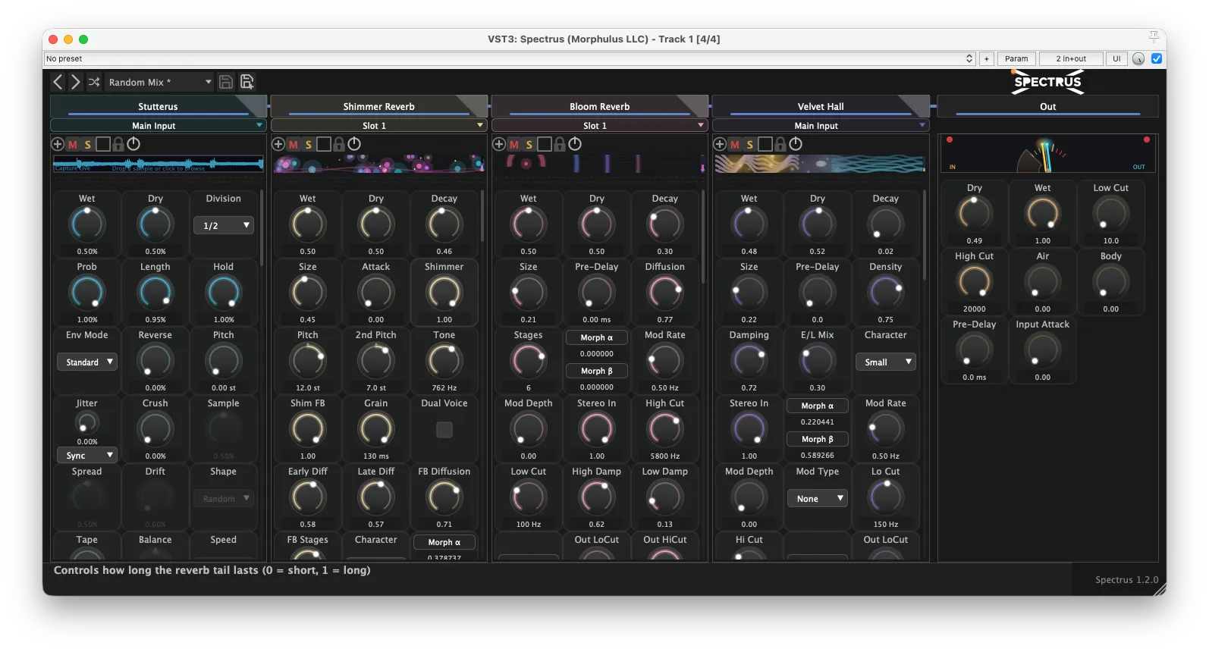Click the save preset as new icon
The width and height of the screenshot is (1209, 652).
pos(247,82)
